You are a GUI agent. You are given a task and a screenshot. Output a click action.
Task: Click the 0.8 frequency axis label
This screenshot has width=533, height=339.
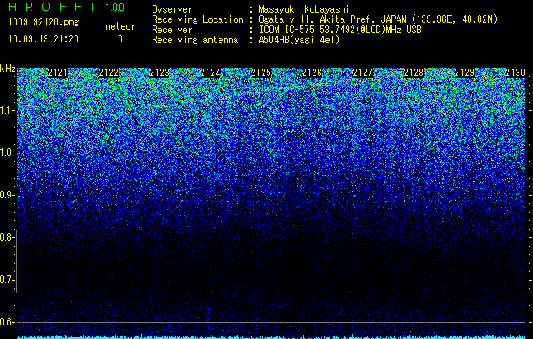click(x=7, y=237)
